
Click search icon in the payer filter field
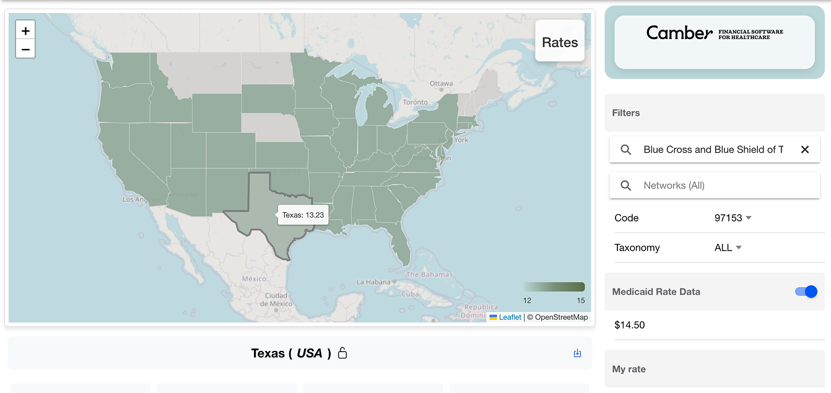[625, 149]
